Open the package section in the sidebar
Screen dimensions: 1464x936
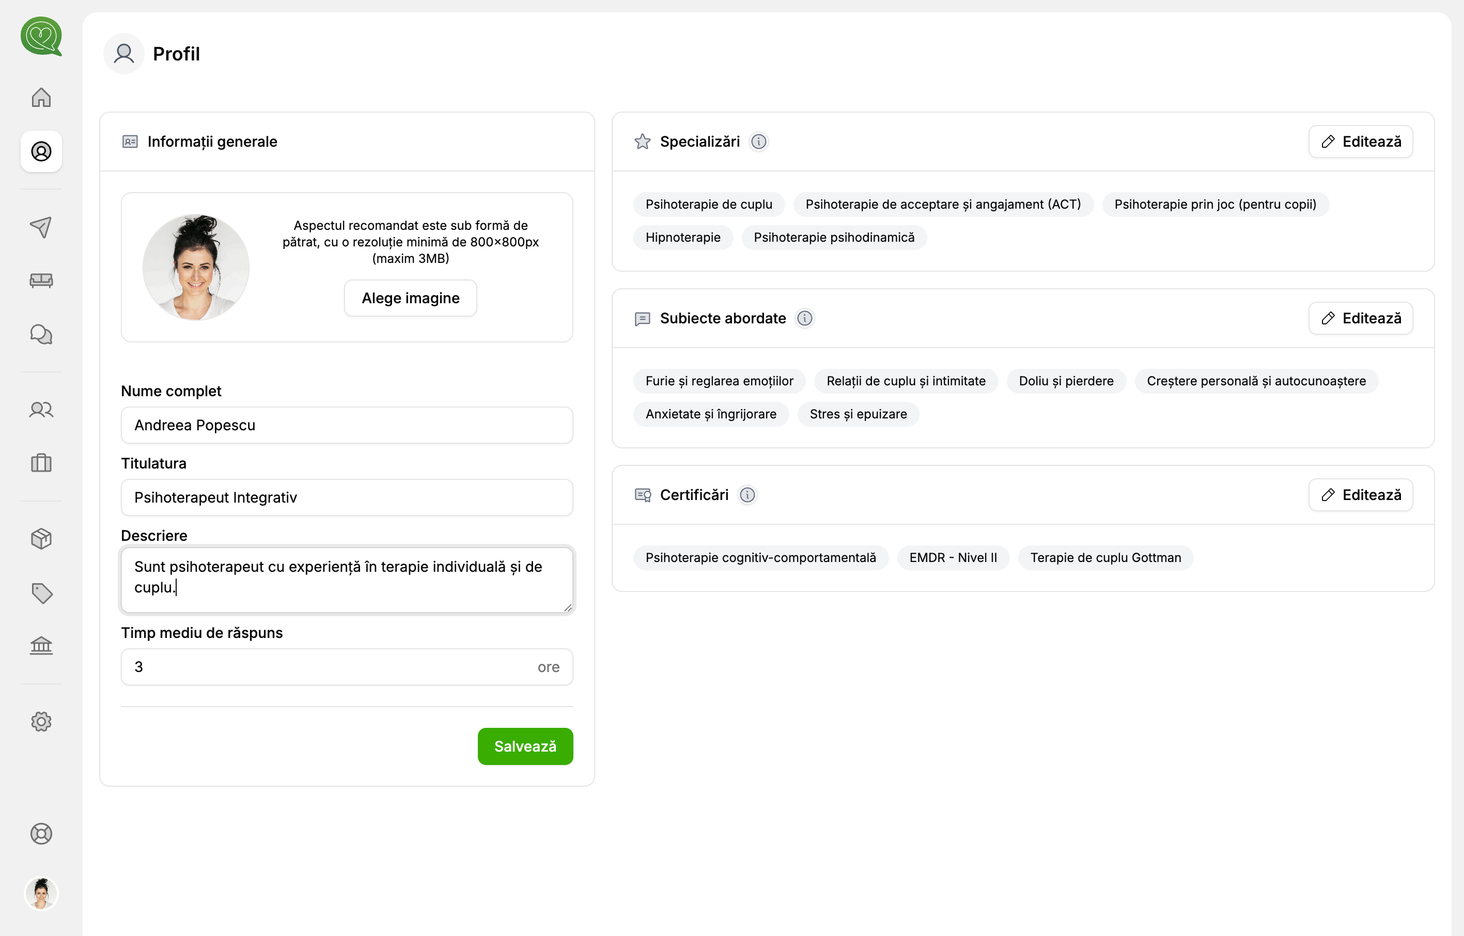pyautogui.click(x=41, y=538)
